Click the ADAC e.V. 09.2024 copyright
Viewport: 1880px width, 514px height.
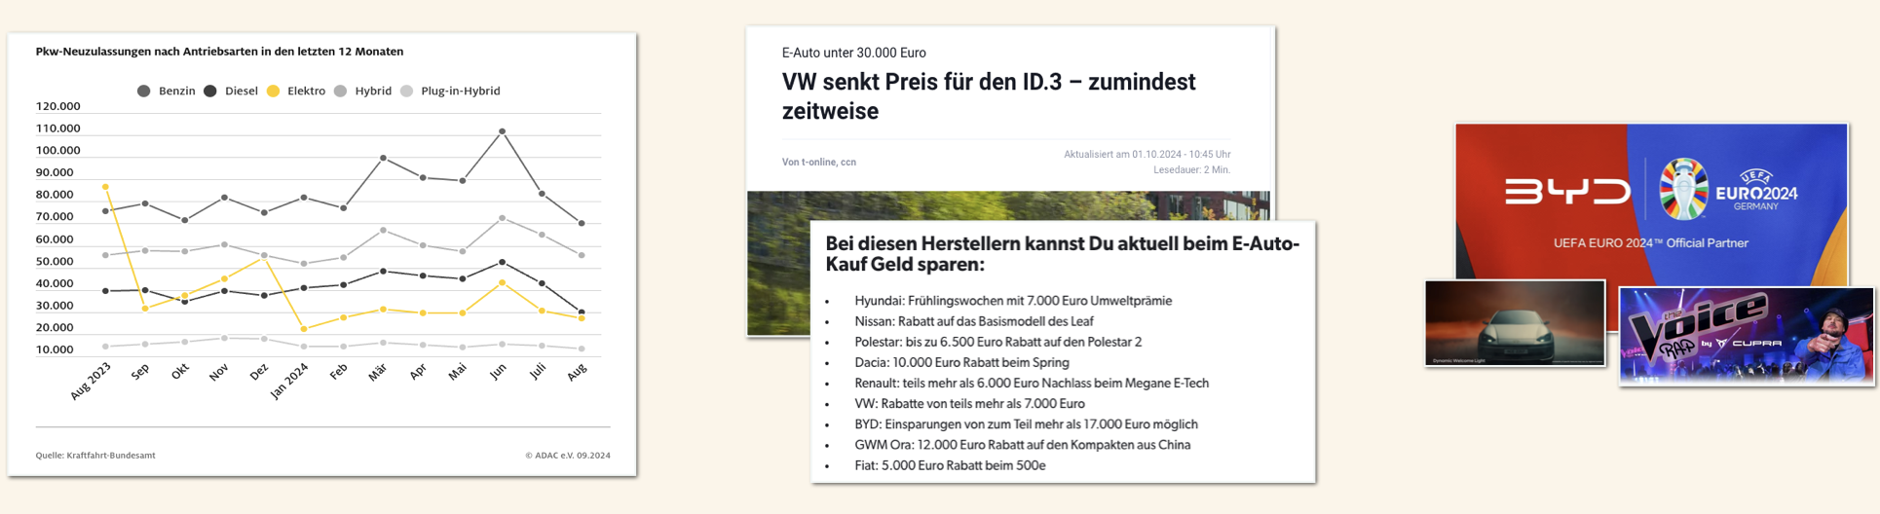(568, 456)
